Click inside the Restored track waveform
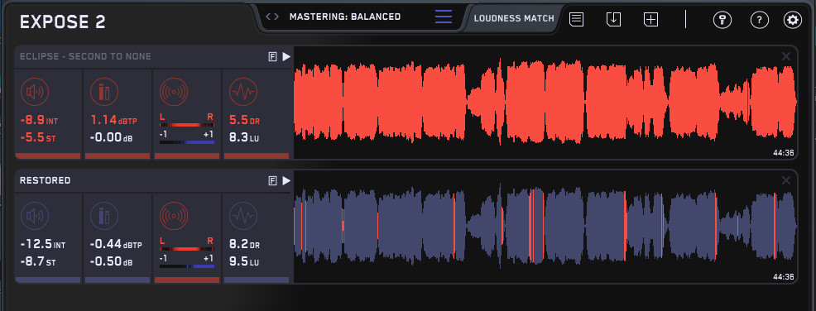 pyautogui.click(x=545, y=227)
